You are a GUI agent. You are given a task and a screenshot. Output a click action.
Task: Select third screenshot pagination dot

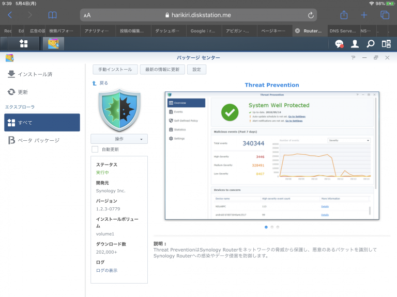coord(278,227)
